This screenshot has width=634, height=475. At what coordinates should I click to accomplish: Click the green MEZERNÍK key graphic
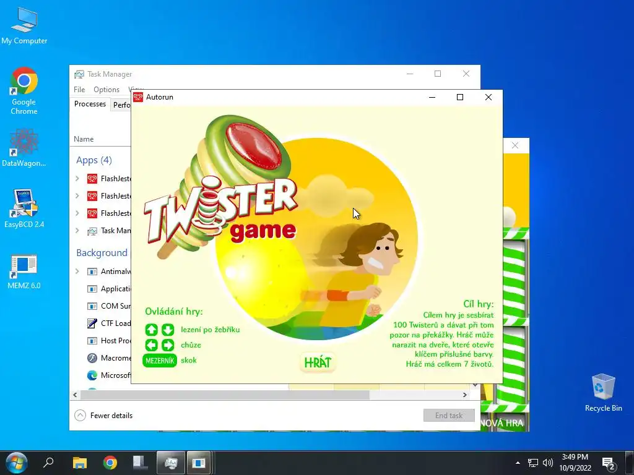tap(160, 361)
